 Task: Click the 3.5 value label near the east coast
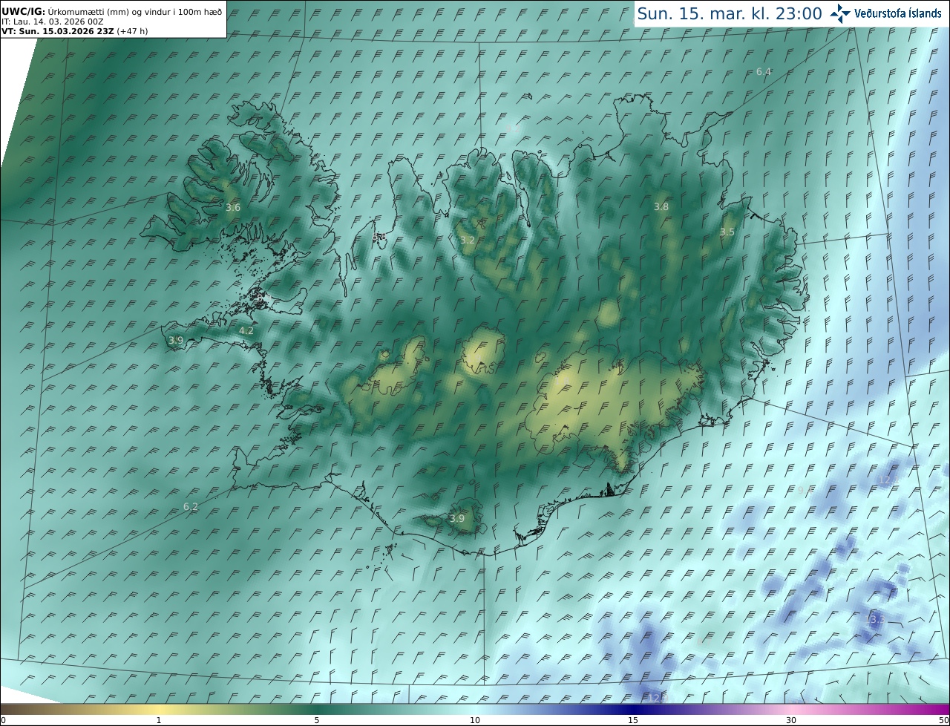point(727,232)
